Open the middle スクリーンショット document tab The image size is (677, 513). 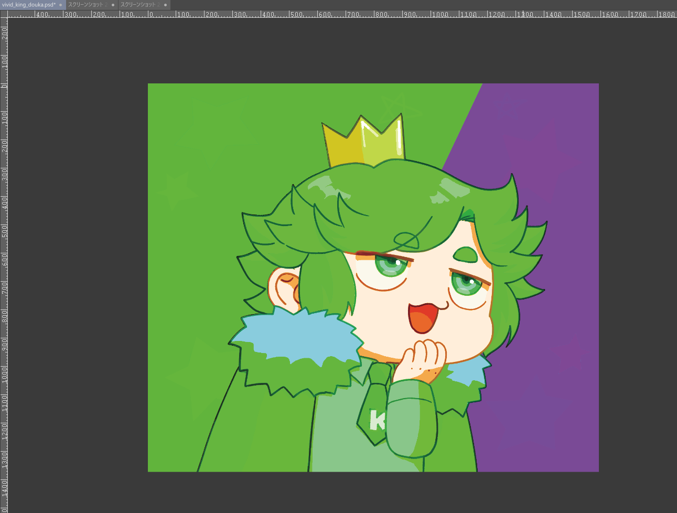coord(88,5)
